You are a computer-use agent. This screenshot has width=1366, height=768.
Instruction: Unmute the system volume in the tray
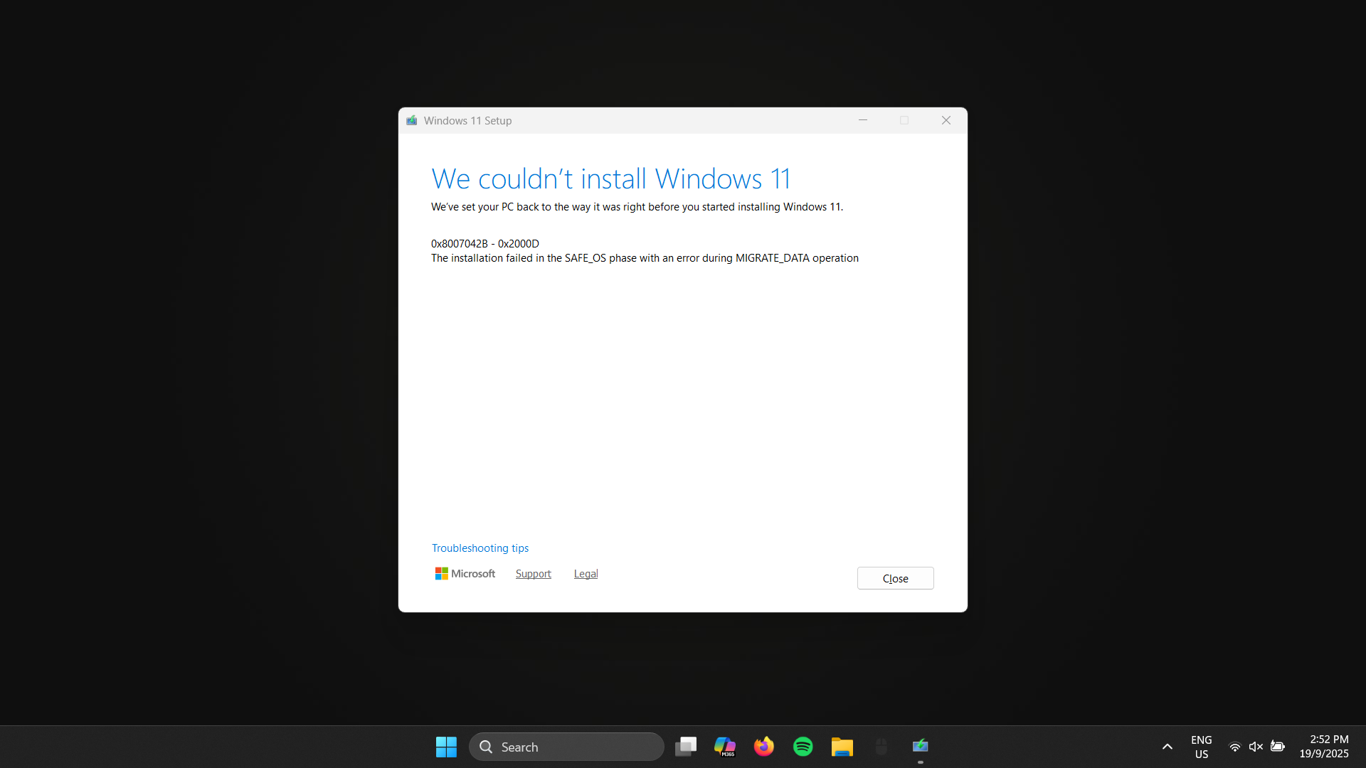click(x=1256, y=747)
